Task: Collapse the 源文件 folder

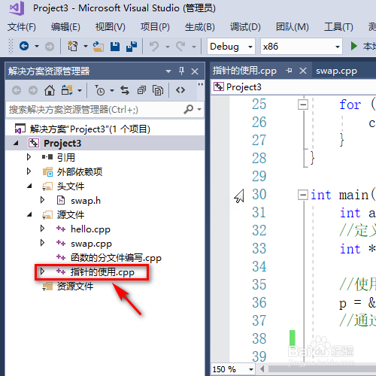Action: [x=29, y=215]
